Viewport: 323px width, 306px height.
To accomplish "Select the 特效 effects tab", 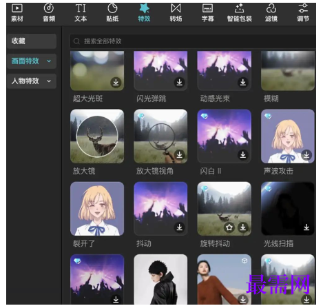I will coord(144,13).
